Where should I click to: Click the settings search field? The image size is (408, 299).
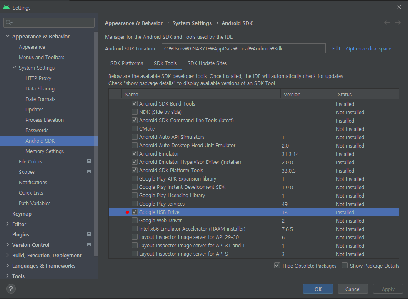[x=49, y=23]
